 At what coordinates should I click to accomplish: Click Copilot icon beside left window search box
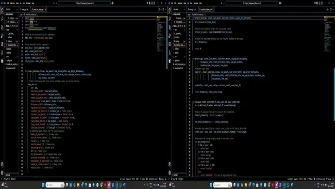click(x=112, y=3)
